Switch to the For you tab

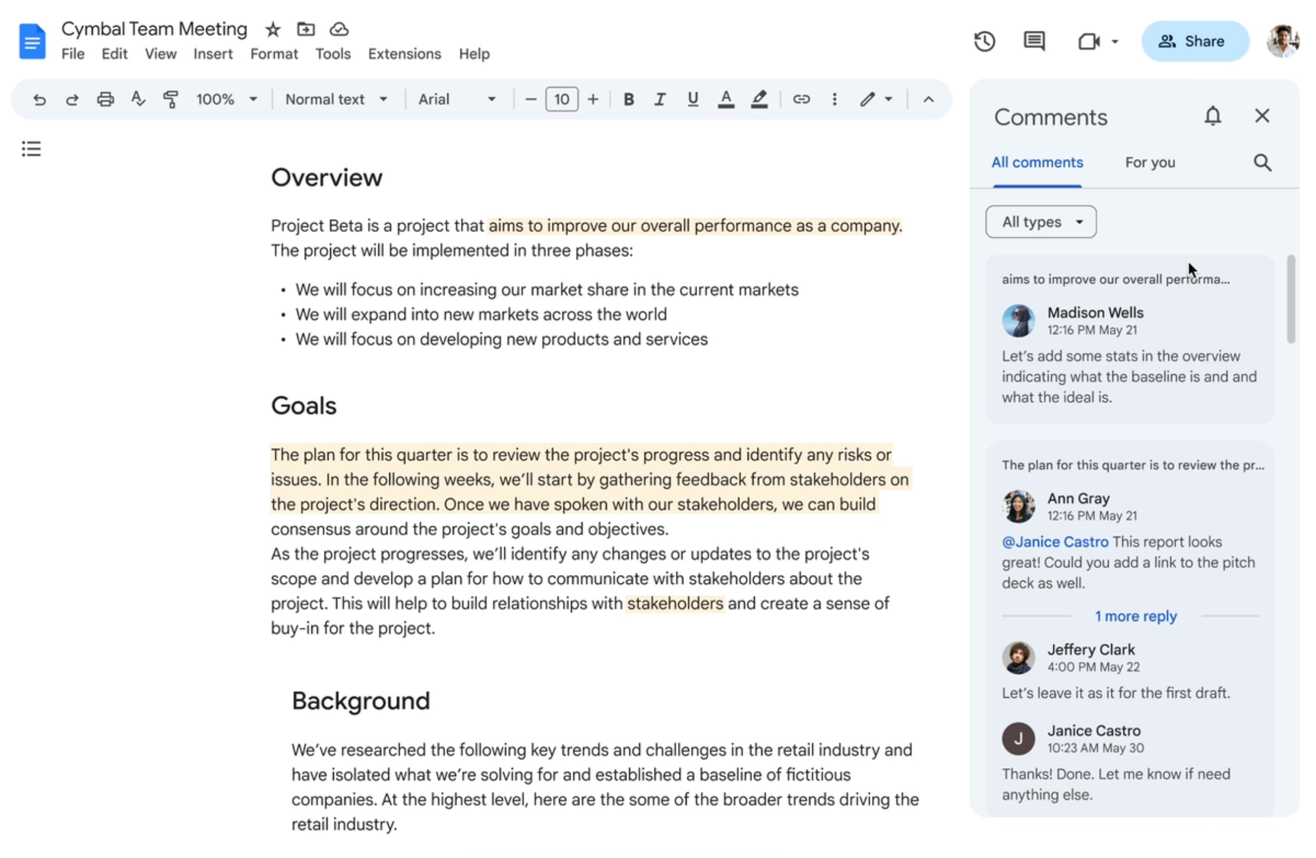[1150, 162]
